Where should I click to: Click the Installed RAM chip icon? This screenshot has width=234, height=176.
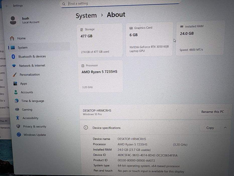click(182, 26)
